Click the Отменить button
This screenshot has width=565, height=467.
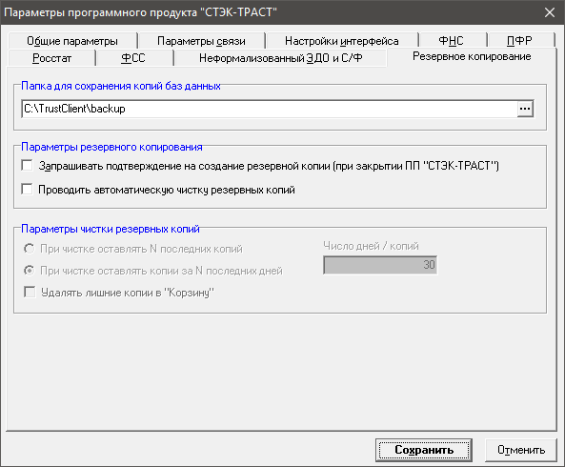[521, 450]
